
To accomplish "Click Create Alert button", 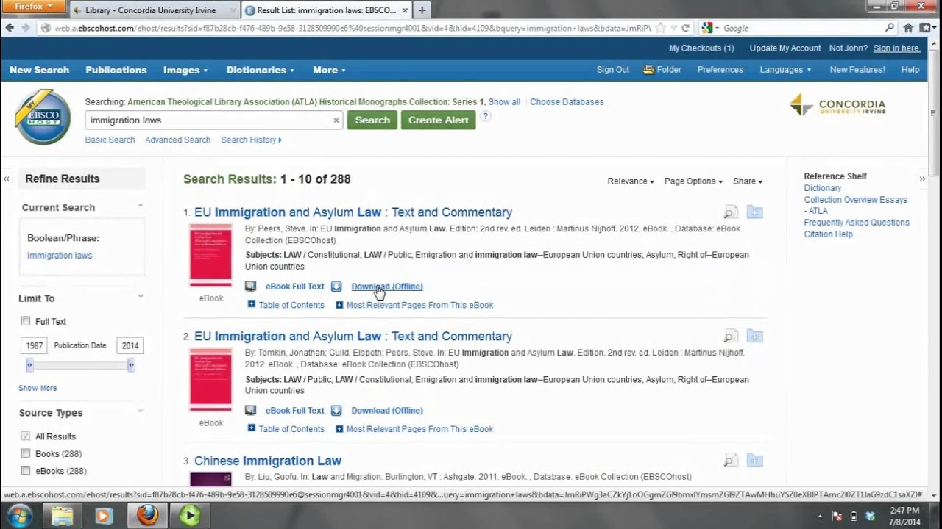I will pos(439,120).
